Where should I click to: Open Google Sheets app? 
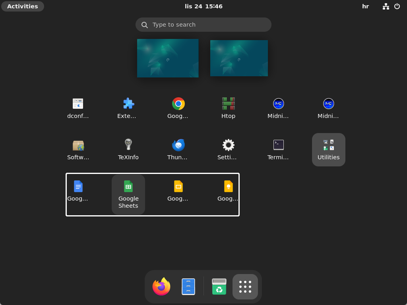click(x=128, y=195)
